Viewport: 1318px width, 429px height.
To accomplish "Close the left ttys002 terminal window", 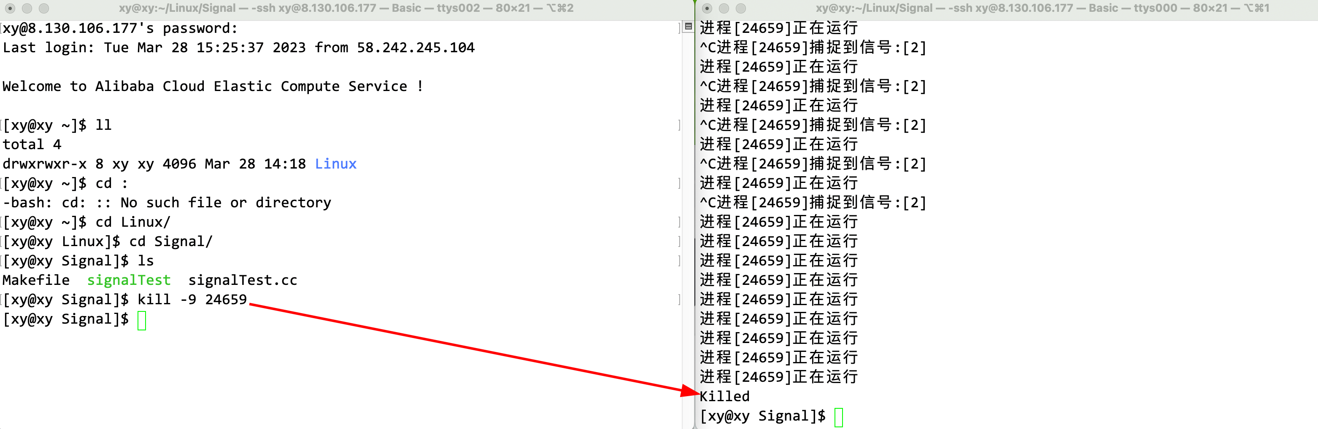I will pyautogui.click(x=10, y=8).
